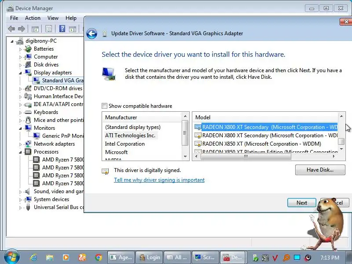Click the Forward arrow in Device Manager toolbar
352x264 pixels.
coord(22,29)
